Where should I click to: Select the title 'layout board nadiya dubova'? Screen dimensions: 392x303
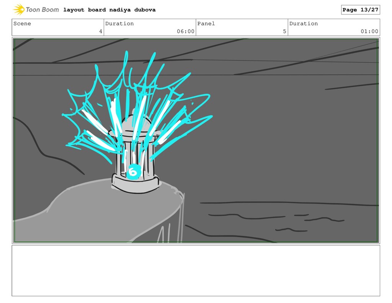(109, 10)
